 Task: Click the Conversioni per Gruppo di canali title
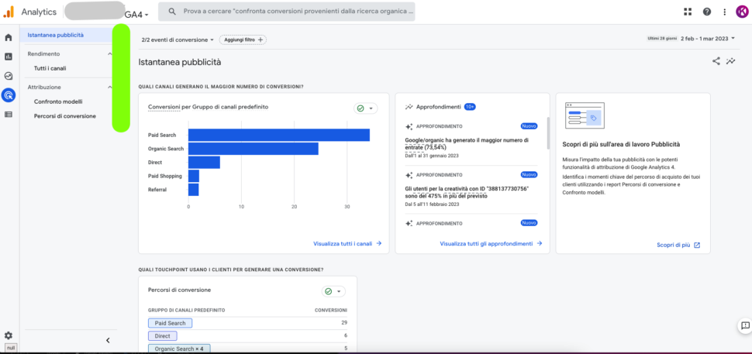208,107
